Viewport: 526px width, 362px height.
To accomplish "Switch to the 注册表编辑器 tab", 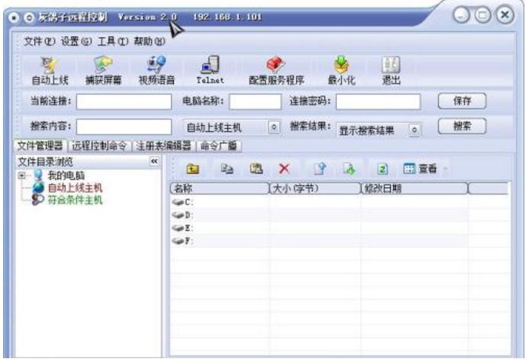I will coord(163,146).
